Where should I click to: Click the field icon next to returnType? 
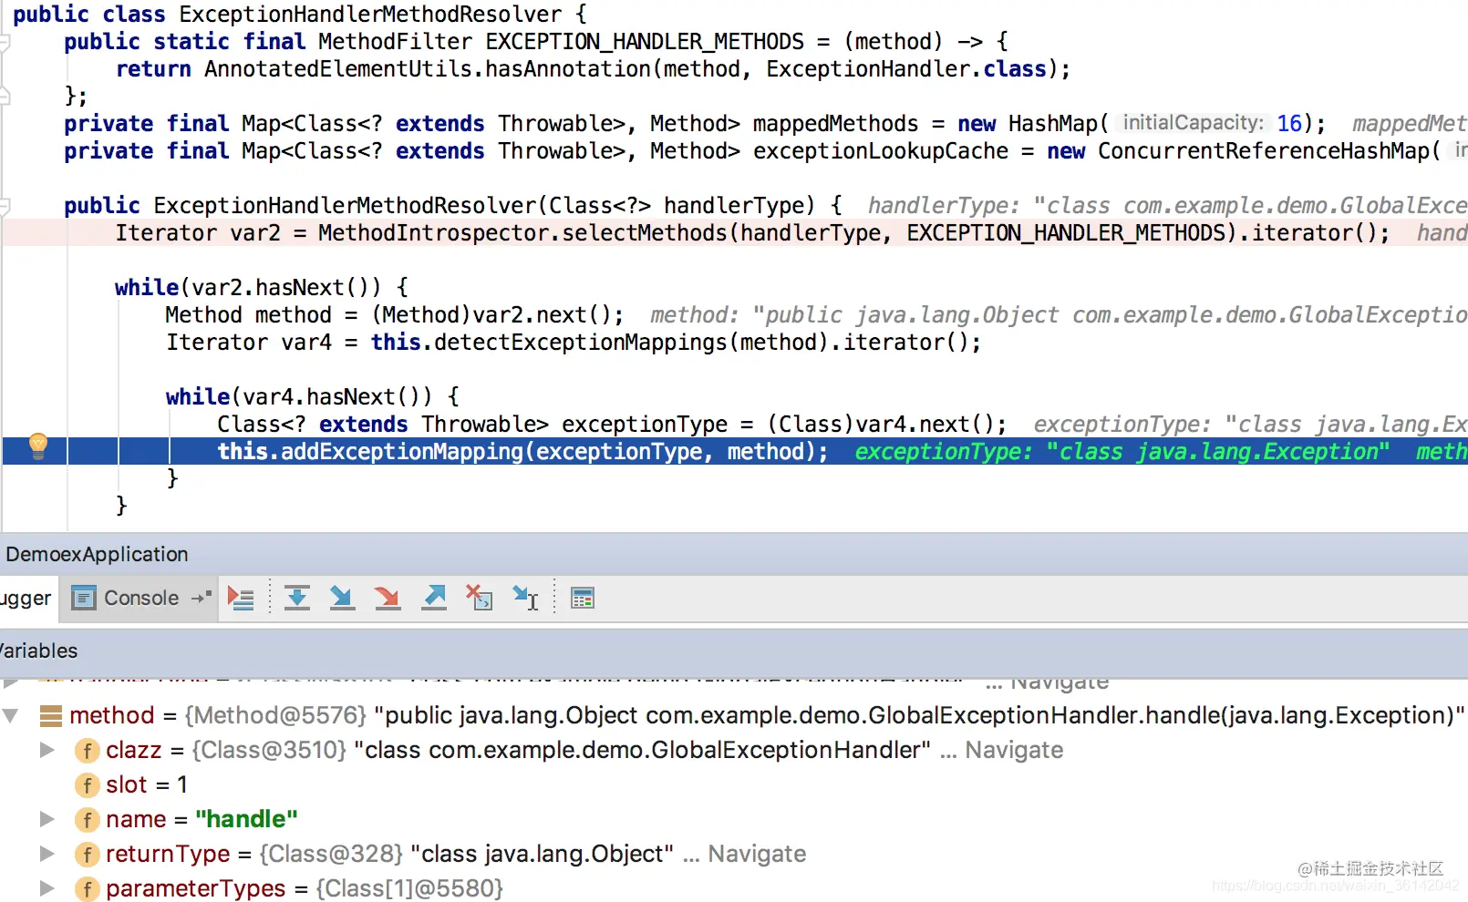tap(87, 855)
